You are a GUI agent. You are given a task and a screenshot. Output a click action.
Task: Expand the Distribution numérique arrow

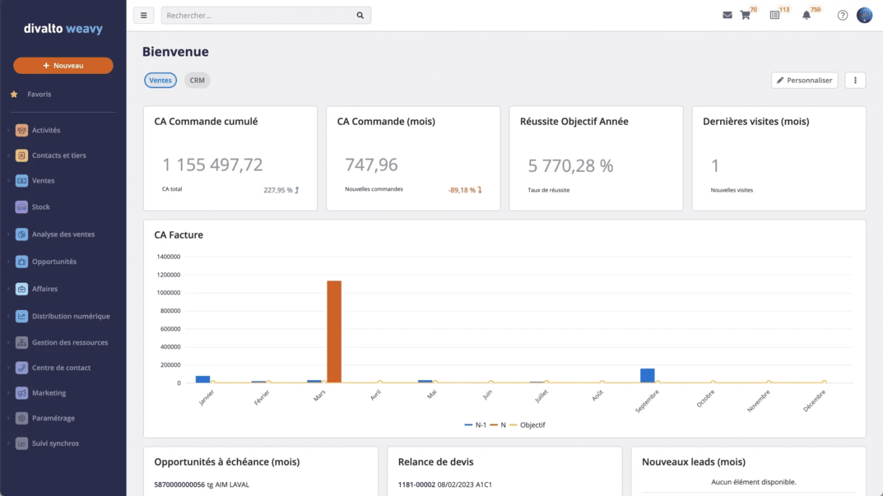coord(8,316)
